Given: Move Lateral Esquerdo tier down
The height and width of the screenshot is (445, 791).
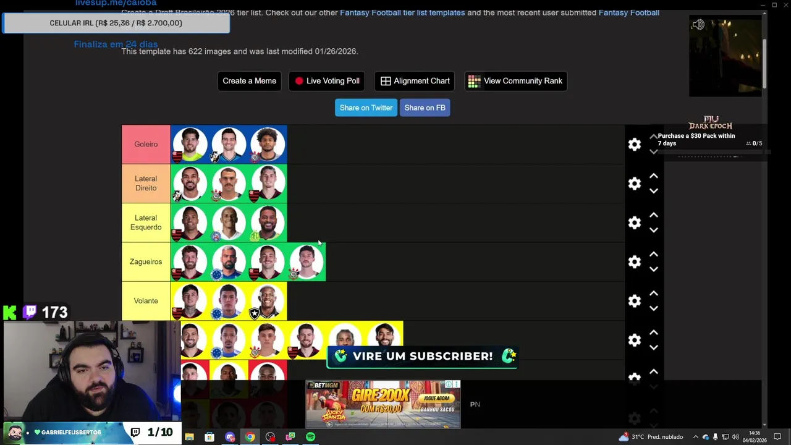Looking at the screenshot, I should (654, 230).
